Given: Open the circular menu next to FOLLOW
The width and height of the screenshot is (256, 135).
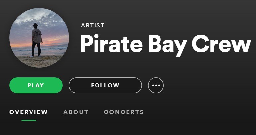Looking at the screenshot, I should [x=156, y=85].
